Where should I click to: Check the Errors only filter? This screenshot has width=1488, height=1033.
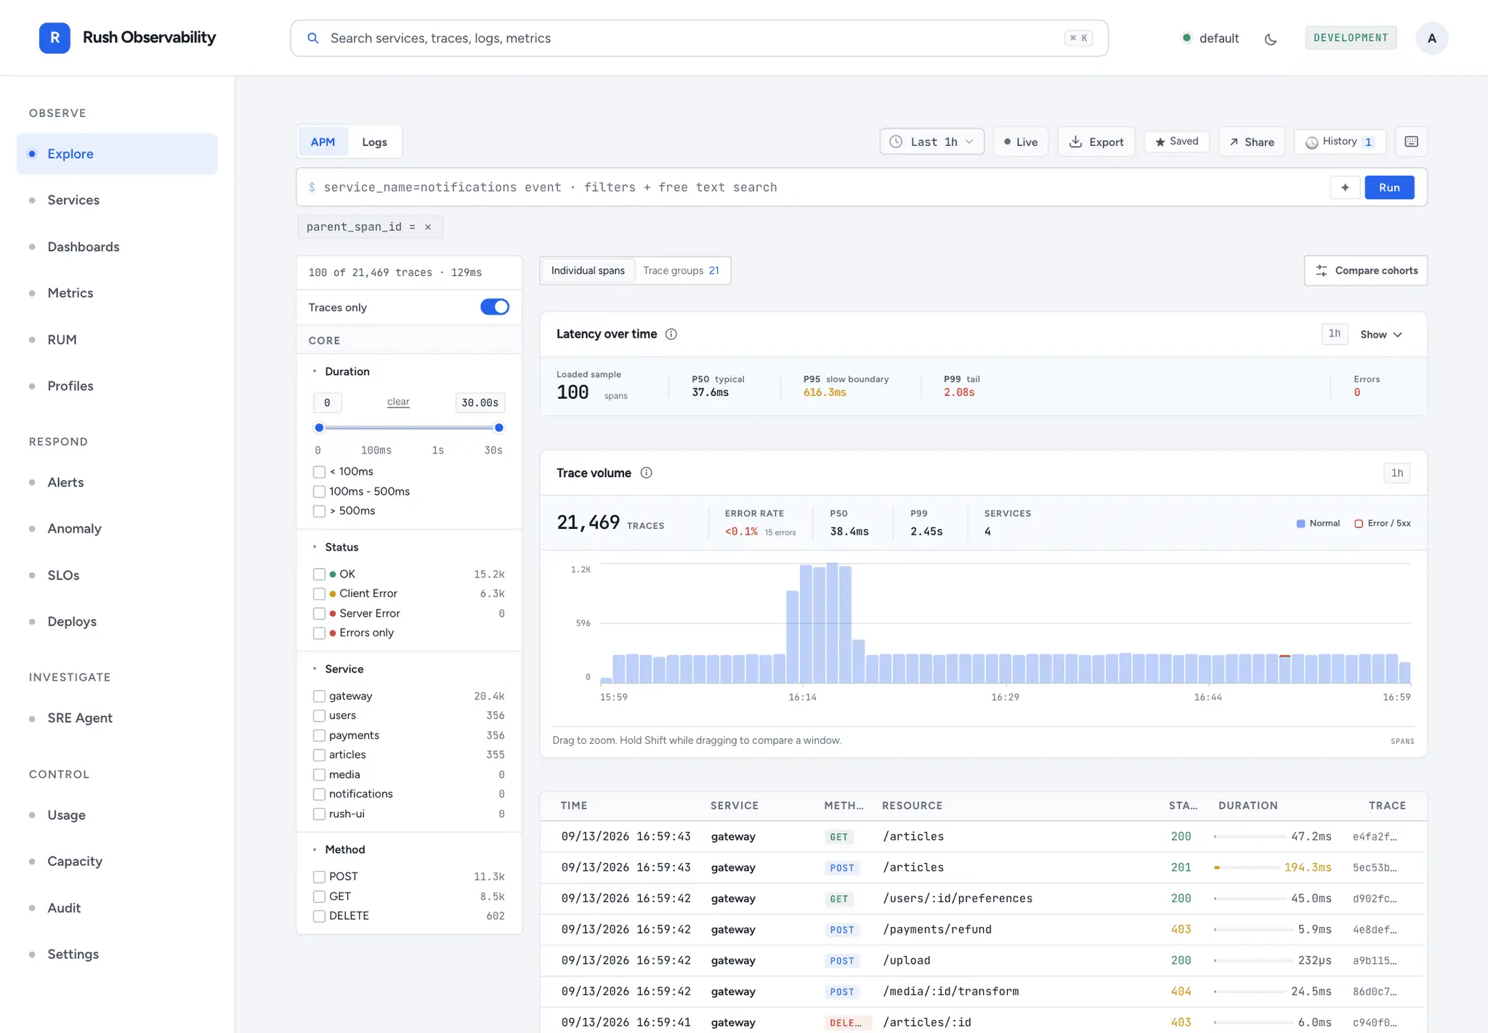(319, 633)
